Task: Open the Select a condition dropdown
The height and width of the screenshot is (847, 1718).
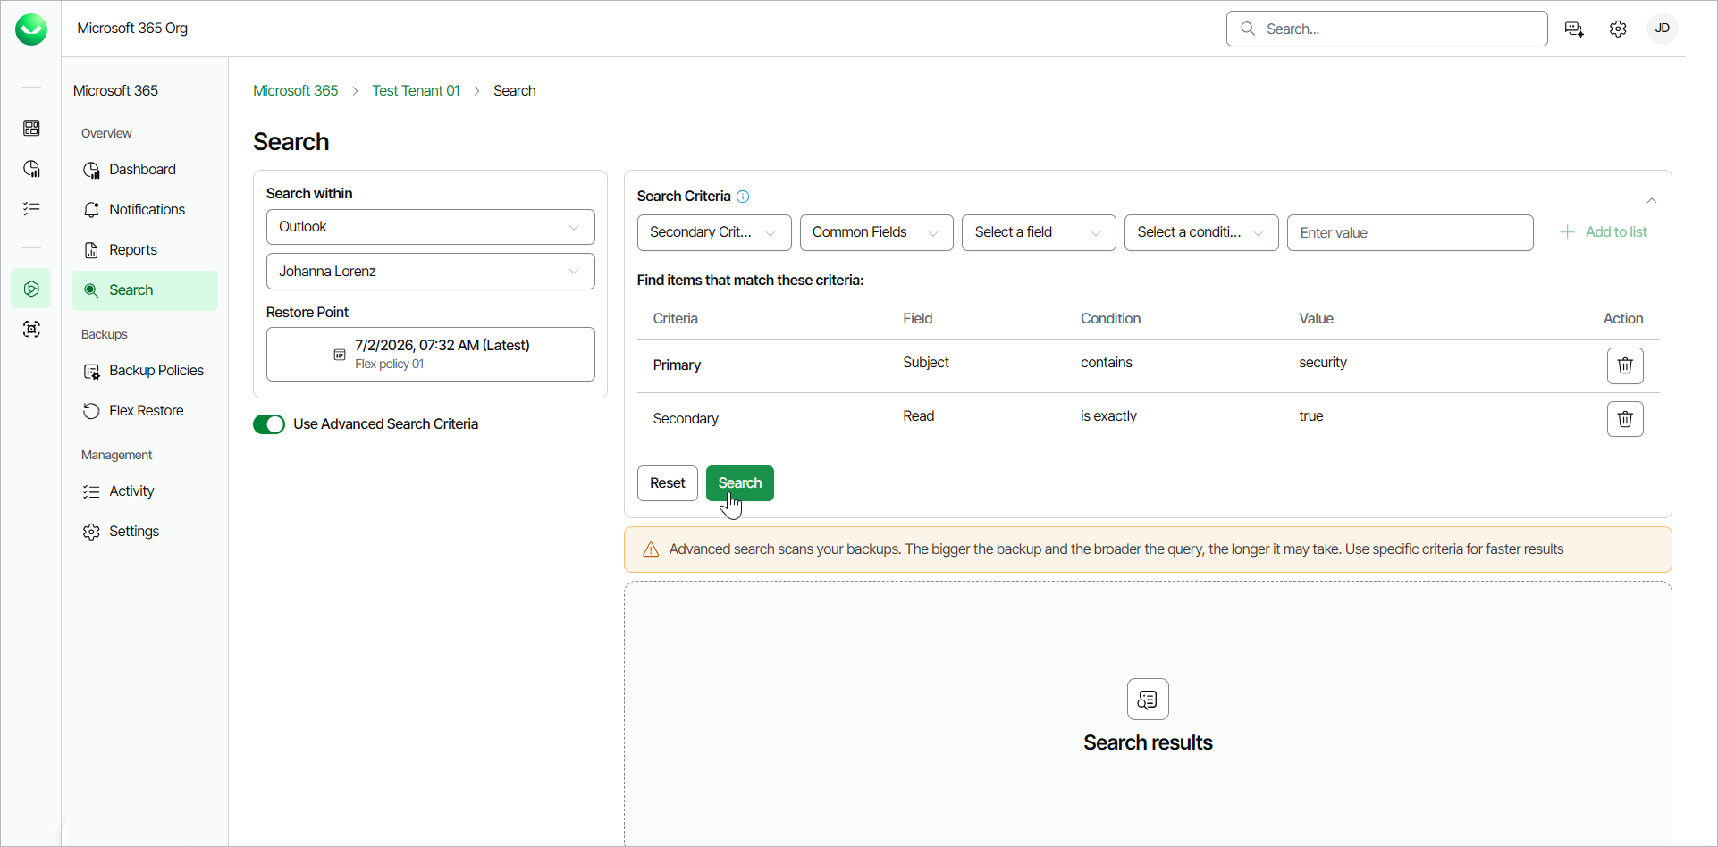Action: (1201, 232)
